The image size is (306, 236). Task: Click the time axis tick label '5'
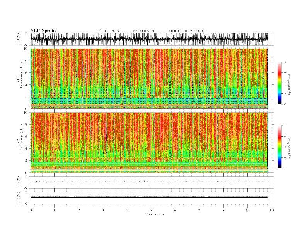[x=151, y=210]
